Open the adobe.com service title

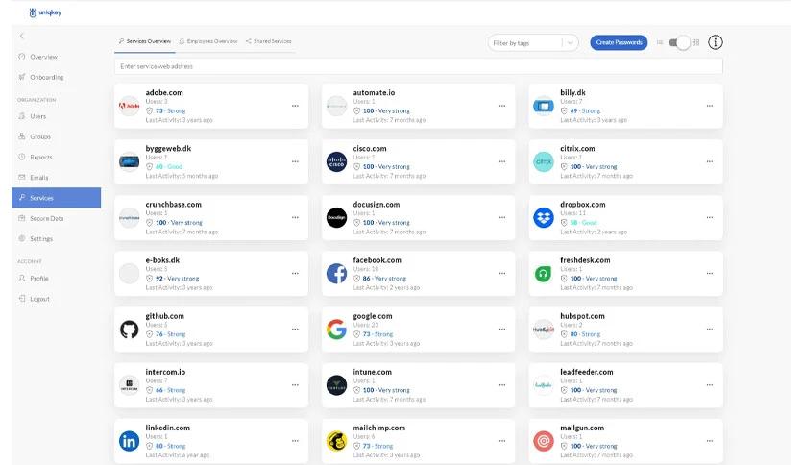[164, 92]
